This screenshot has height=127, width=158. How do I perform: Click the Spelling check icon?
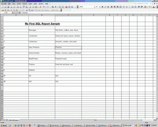(x=24, y=7)
